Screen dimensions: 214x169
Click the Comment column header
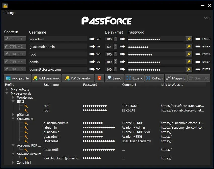[x=129, y=84]
